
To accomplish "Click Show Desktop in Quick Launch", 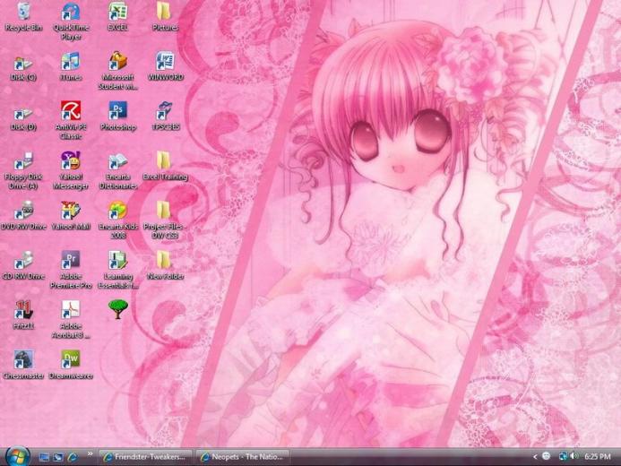I will (x=44, y=457).
